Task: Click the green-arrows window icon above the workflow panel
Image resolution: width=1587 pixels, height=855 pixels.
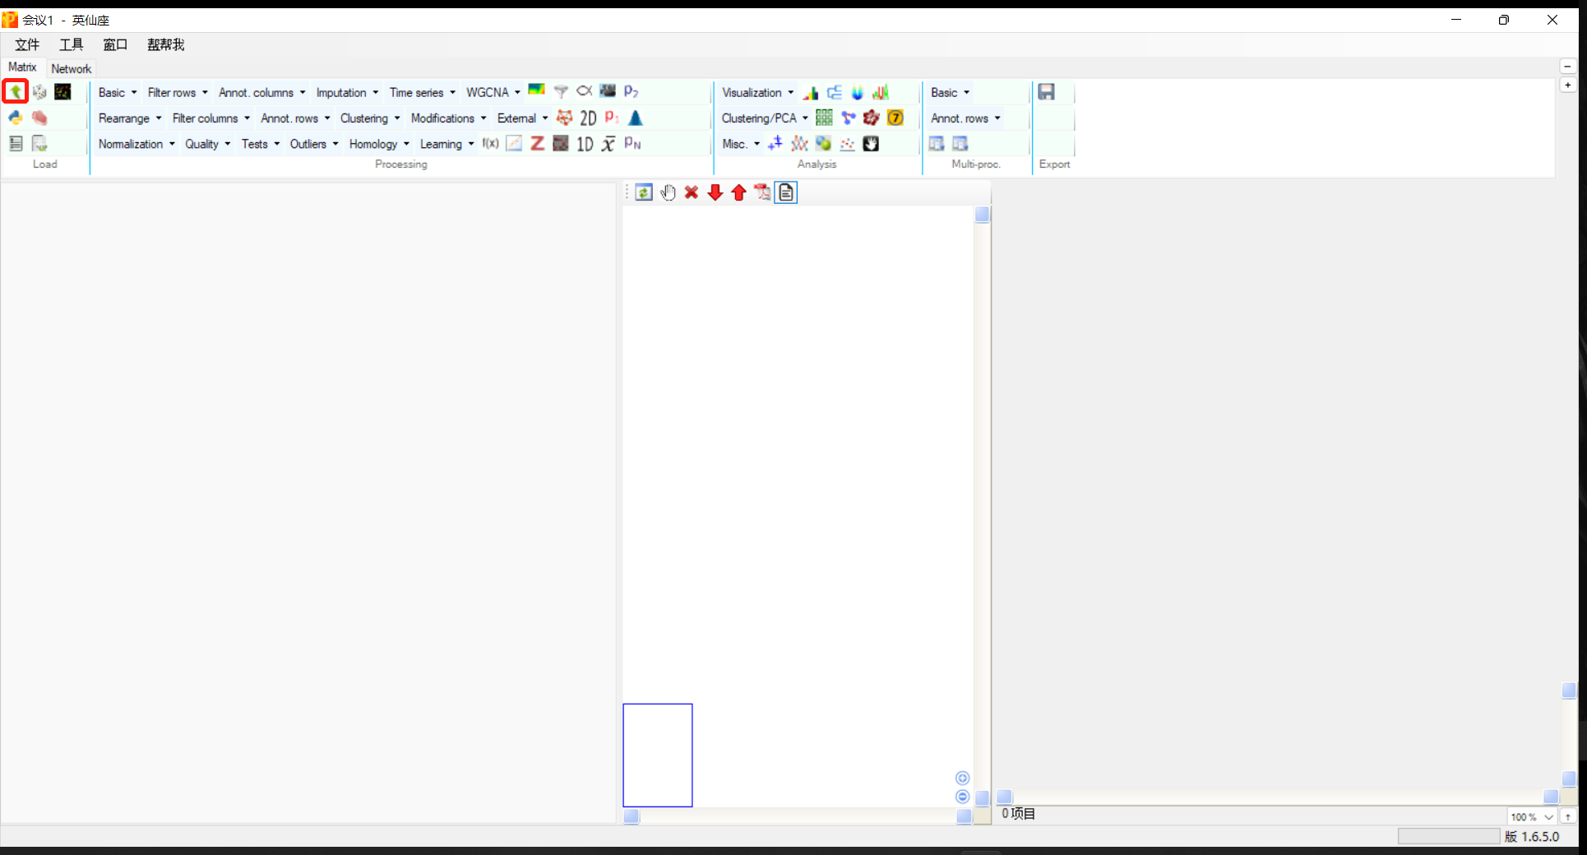Action: pos(644,192)
